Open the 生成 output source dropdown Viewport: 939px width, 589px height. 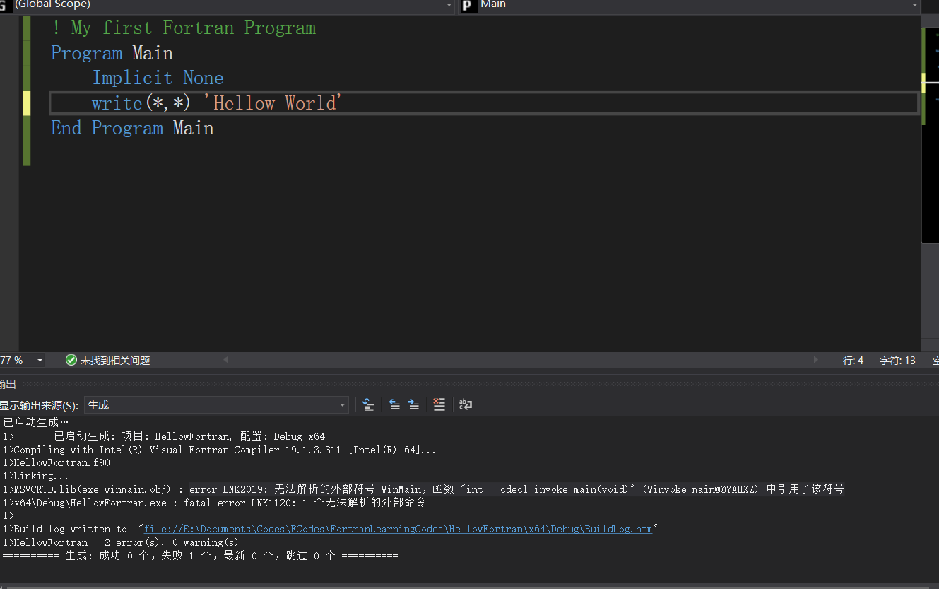click(342, 404)
